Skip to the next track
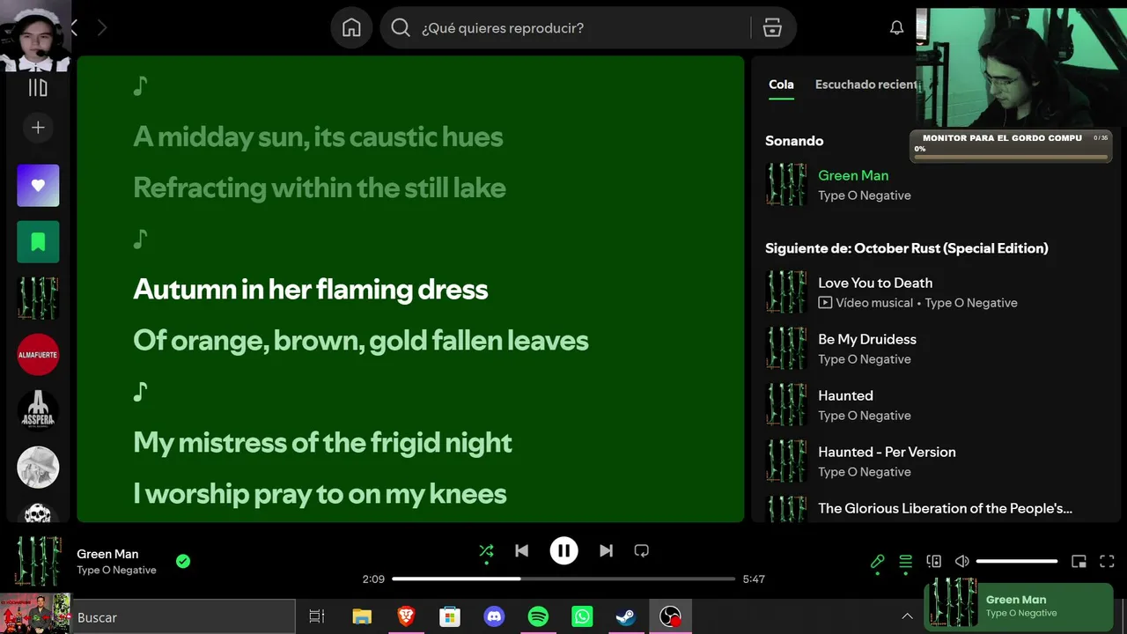Screen dimensions: 1127x634 point(606,551)
